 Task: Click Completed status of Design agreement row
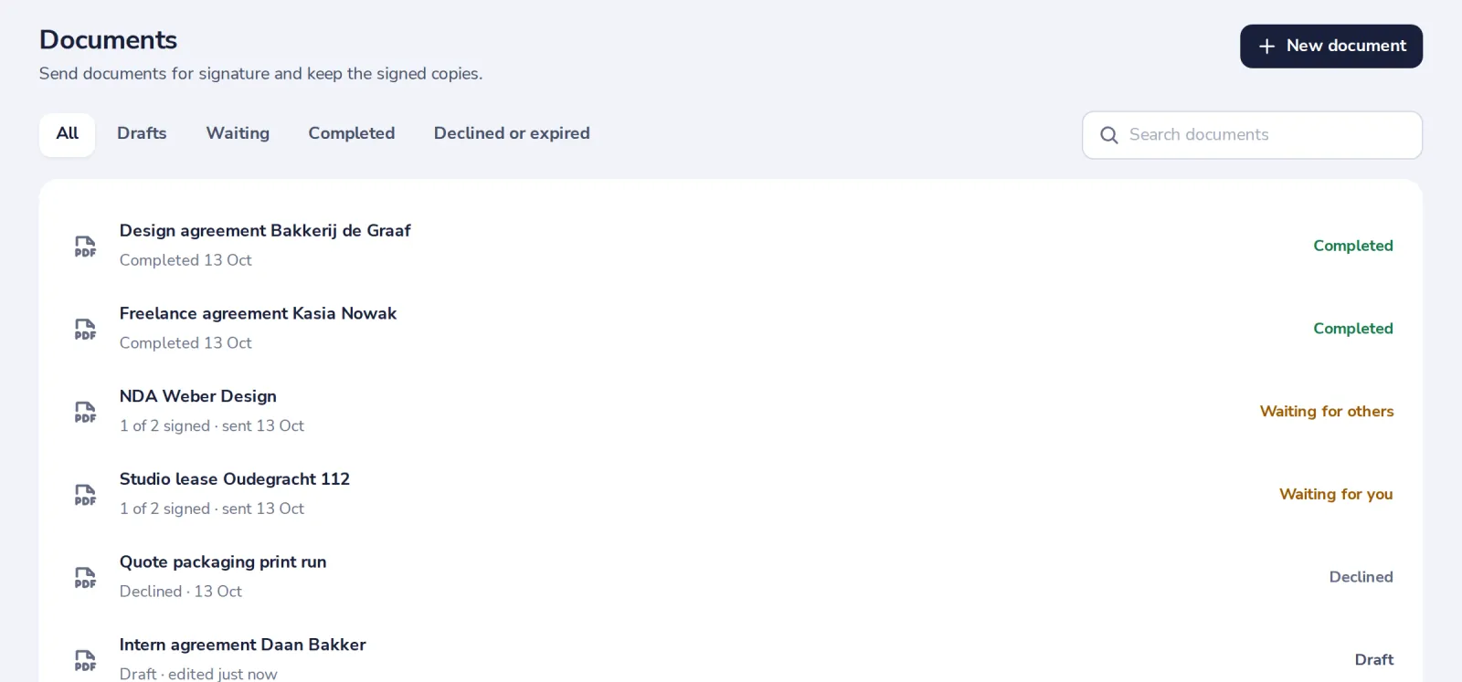tap(1353, 246)
